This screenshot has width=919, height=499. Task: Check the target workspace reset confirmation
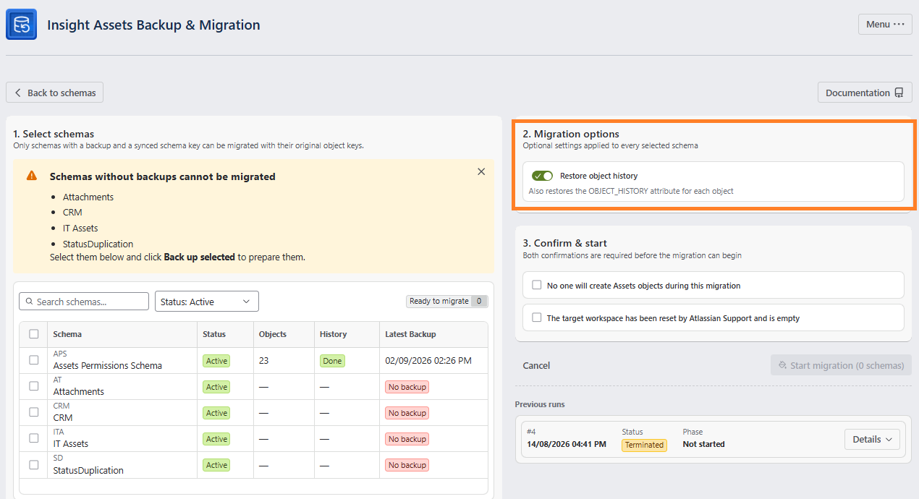tap(537, 317)
